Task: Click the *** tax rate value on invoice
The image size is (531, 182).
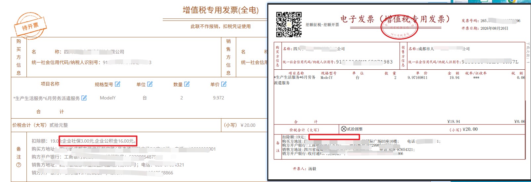Action: [x=476, y=78]
